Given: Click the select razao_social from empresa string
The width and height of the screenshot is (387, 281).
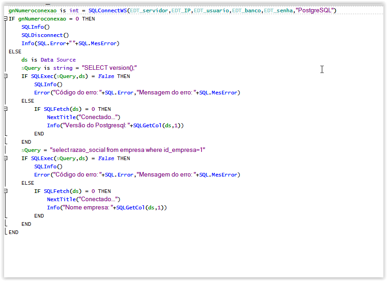Looking at the screenshot, I should click(128, 150).
